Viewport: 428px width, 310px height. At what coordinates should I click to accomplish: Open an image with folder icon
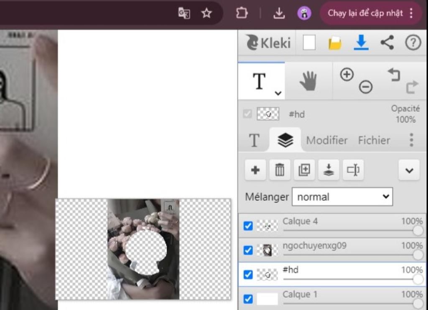(x=335, y=43)
